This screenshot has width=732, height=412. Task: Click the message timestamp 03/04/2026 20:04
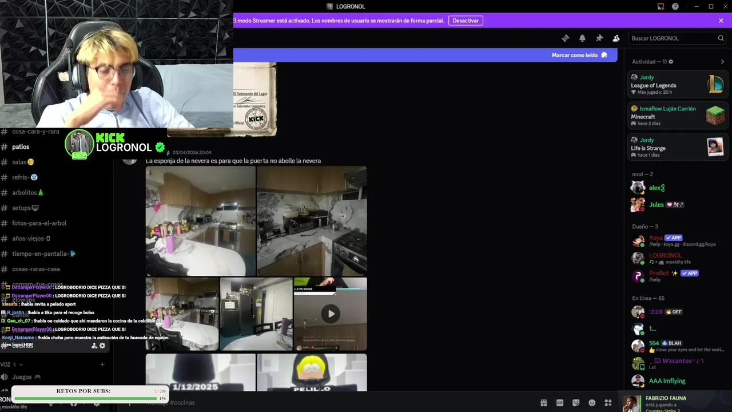coord(192,152)
